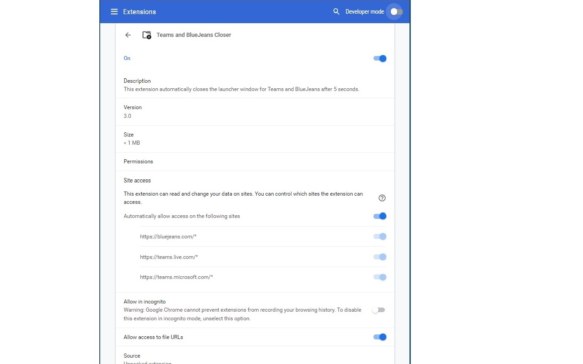Click the https://teams.live.com/* URL text

coord(169,257)
